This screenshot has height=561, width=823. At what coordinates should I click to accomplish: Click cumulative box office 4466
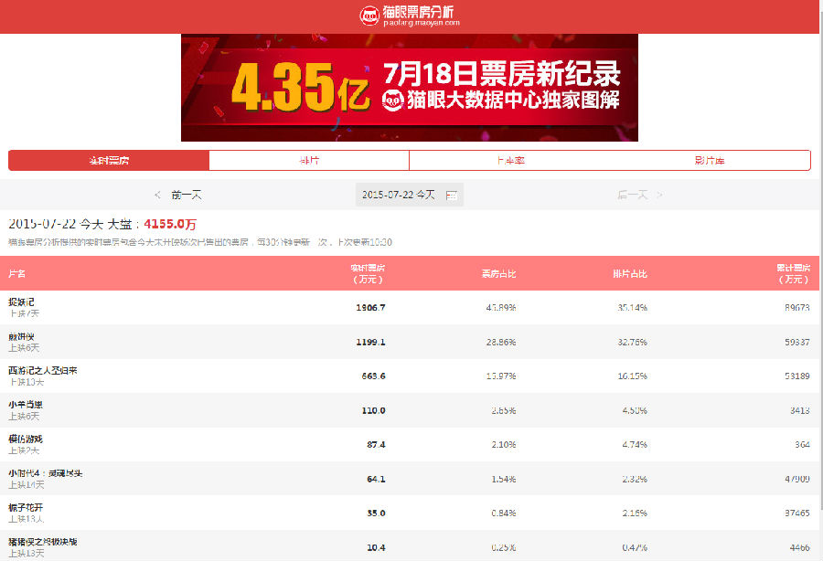(x=800, y=547)
